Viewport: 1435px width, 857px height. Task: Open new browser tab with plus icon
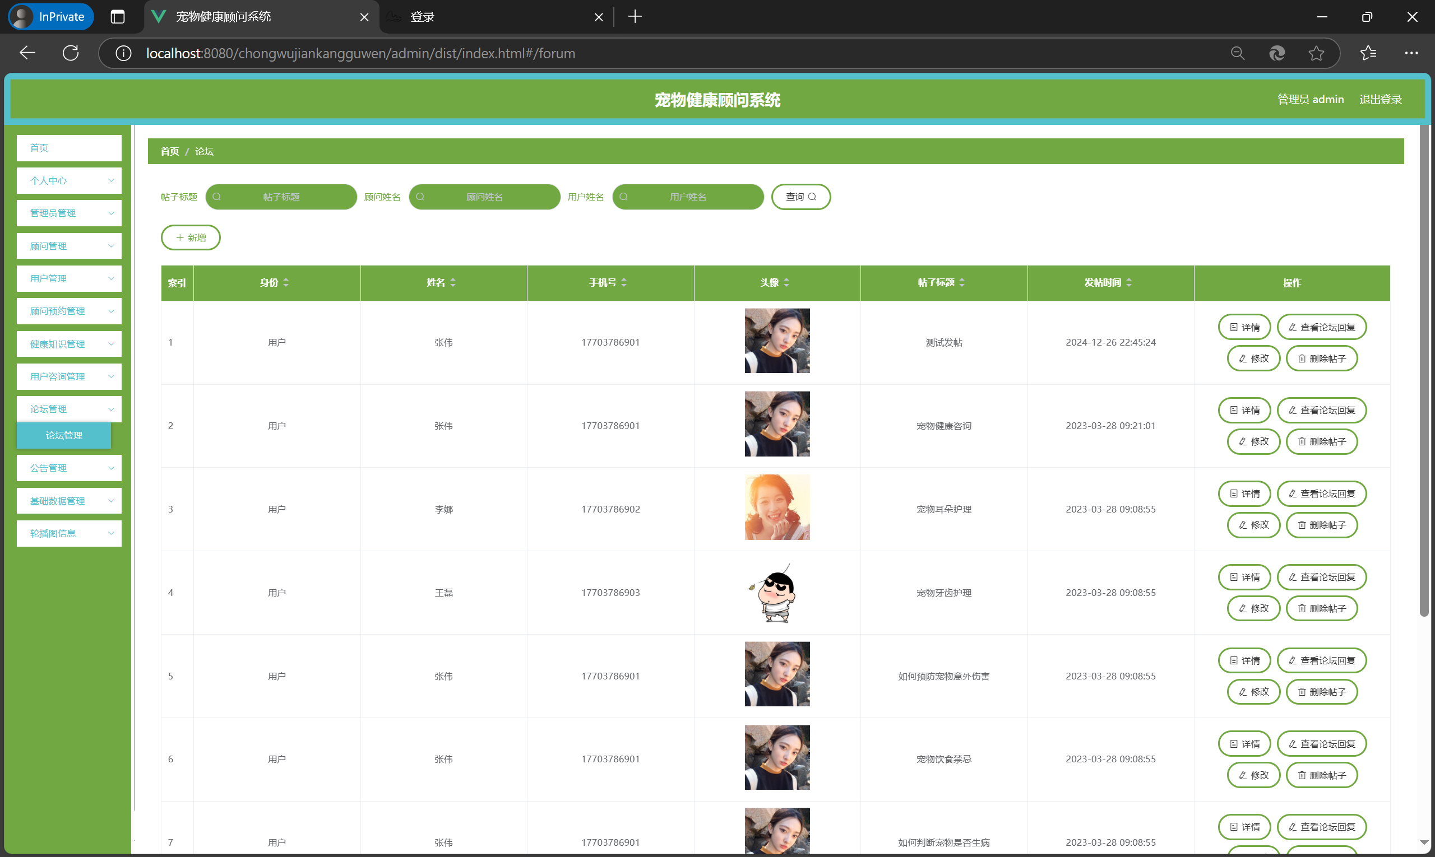[635, 17]
